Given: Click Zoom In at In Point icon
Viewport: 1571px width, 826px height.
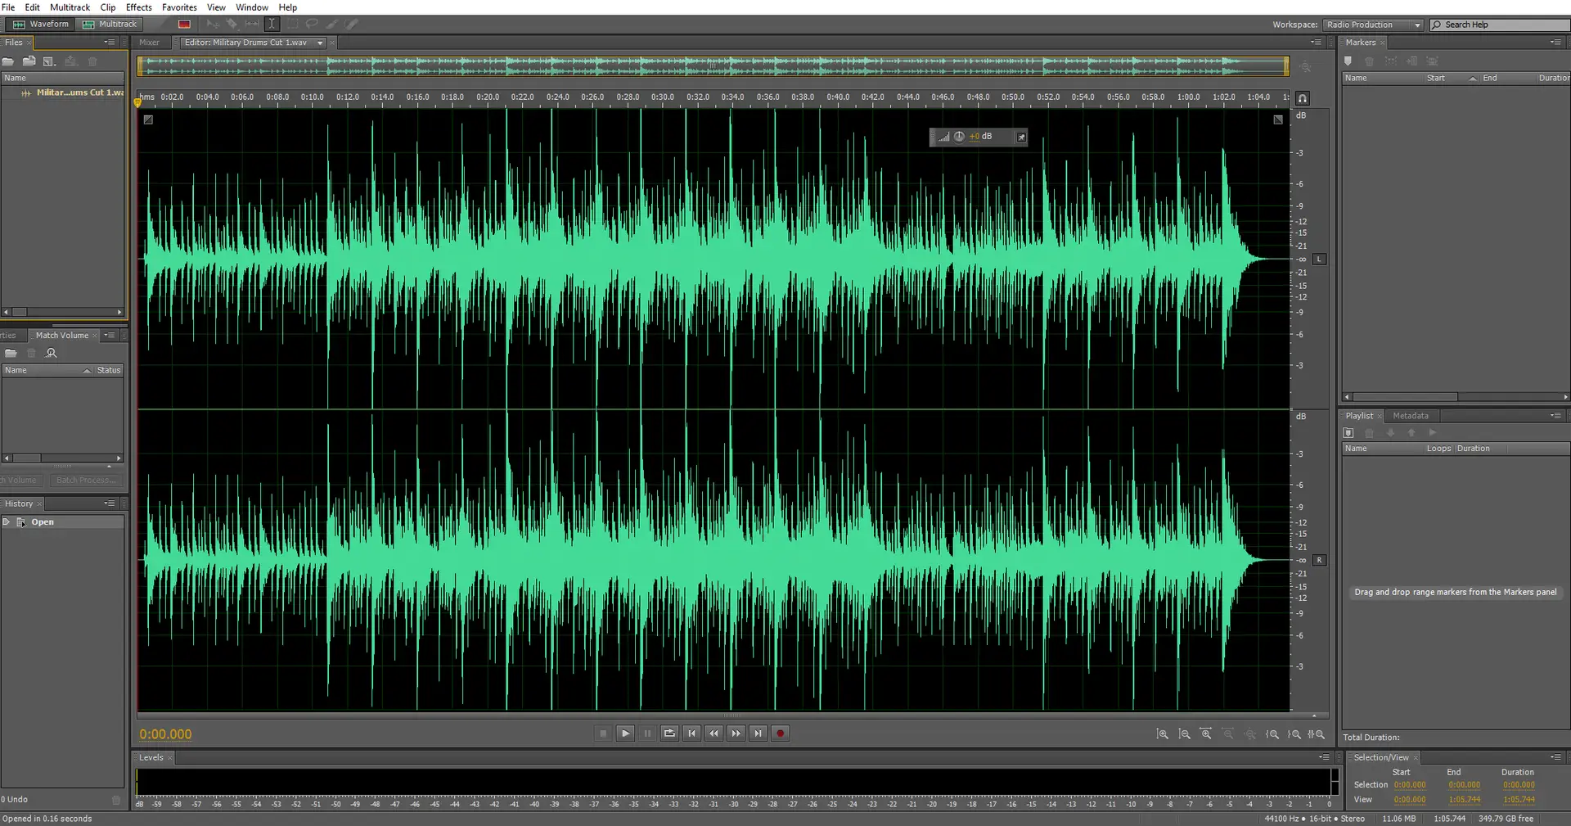Looking at the screenshot, I should 1272,734.
